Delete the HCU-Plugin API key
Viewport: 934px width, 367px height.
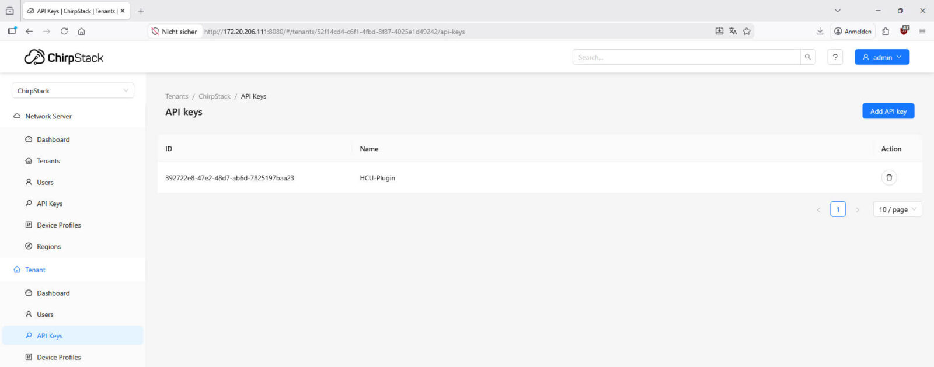coord(888,177)
